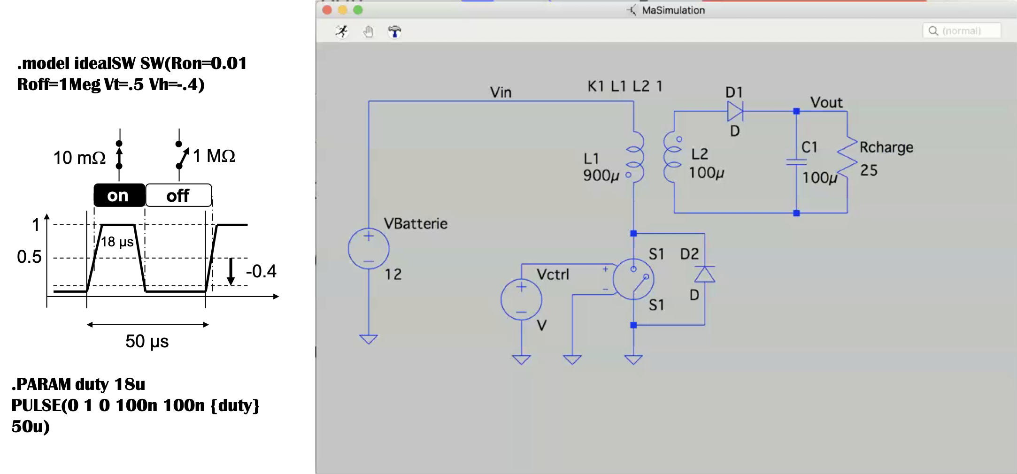Click the junction node below switch S1
The height and width of the screenshot is (474, 1017).
pyautogui.click(x=633, y=325)
